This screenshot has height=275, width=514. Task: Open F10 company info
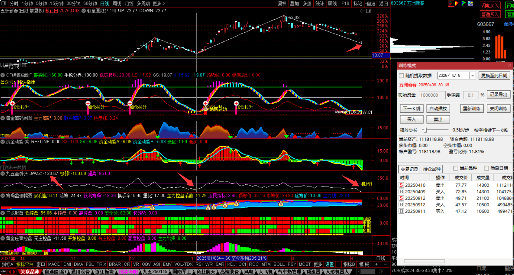tap(345, 3)
